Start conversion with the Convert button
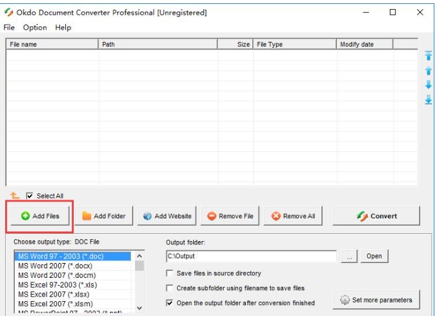This screenshot has width=437, height=316. tap(376, 216)
